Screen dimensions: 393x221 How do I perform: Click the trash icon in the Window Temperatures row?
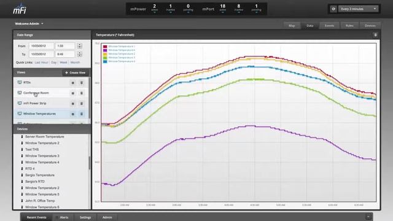pos(82,114)
